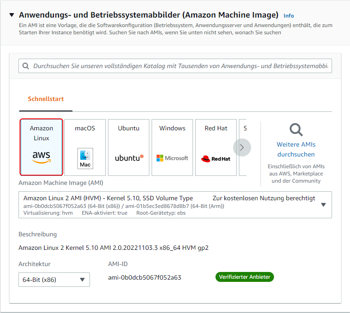This screenshot has width=350, height=313.
Task: Click the section description paragraph under the heading
Action: coord(175,29)
